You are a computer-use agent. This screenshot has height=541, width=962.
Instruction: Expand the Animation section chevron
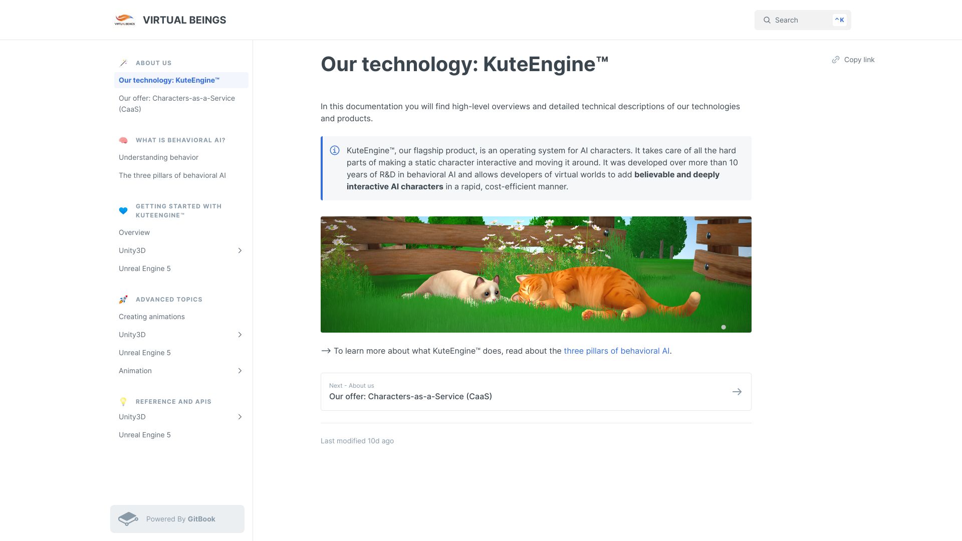coord(240,371)
